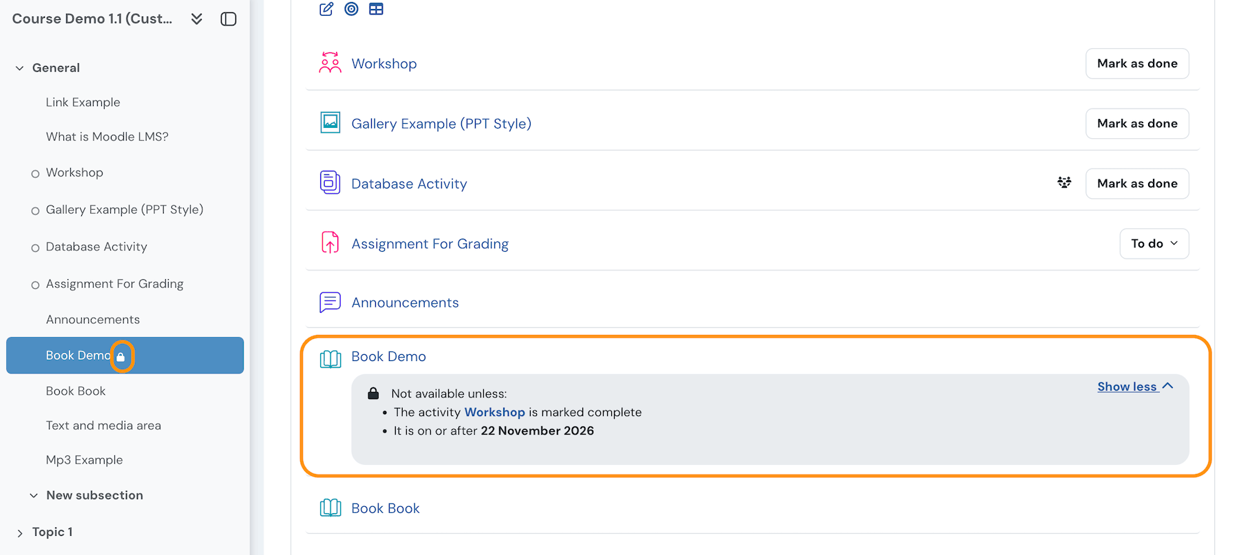Click the edit pencil icon at top
This screenshot has width=1239, height=555.
(x=326, y=9)
